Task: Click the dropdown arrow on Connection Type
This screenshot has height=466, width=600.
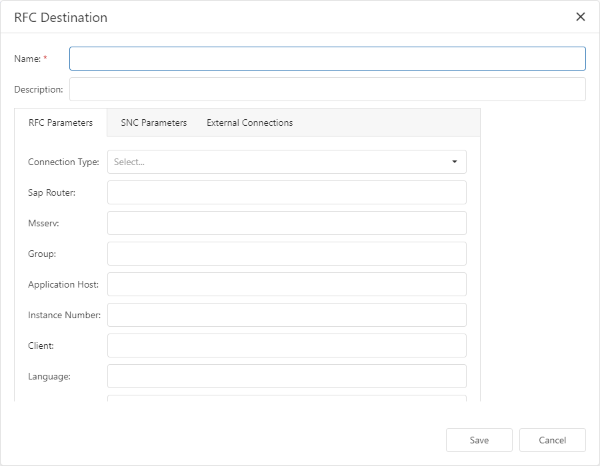Action: click(x=455, y=162)
